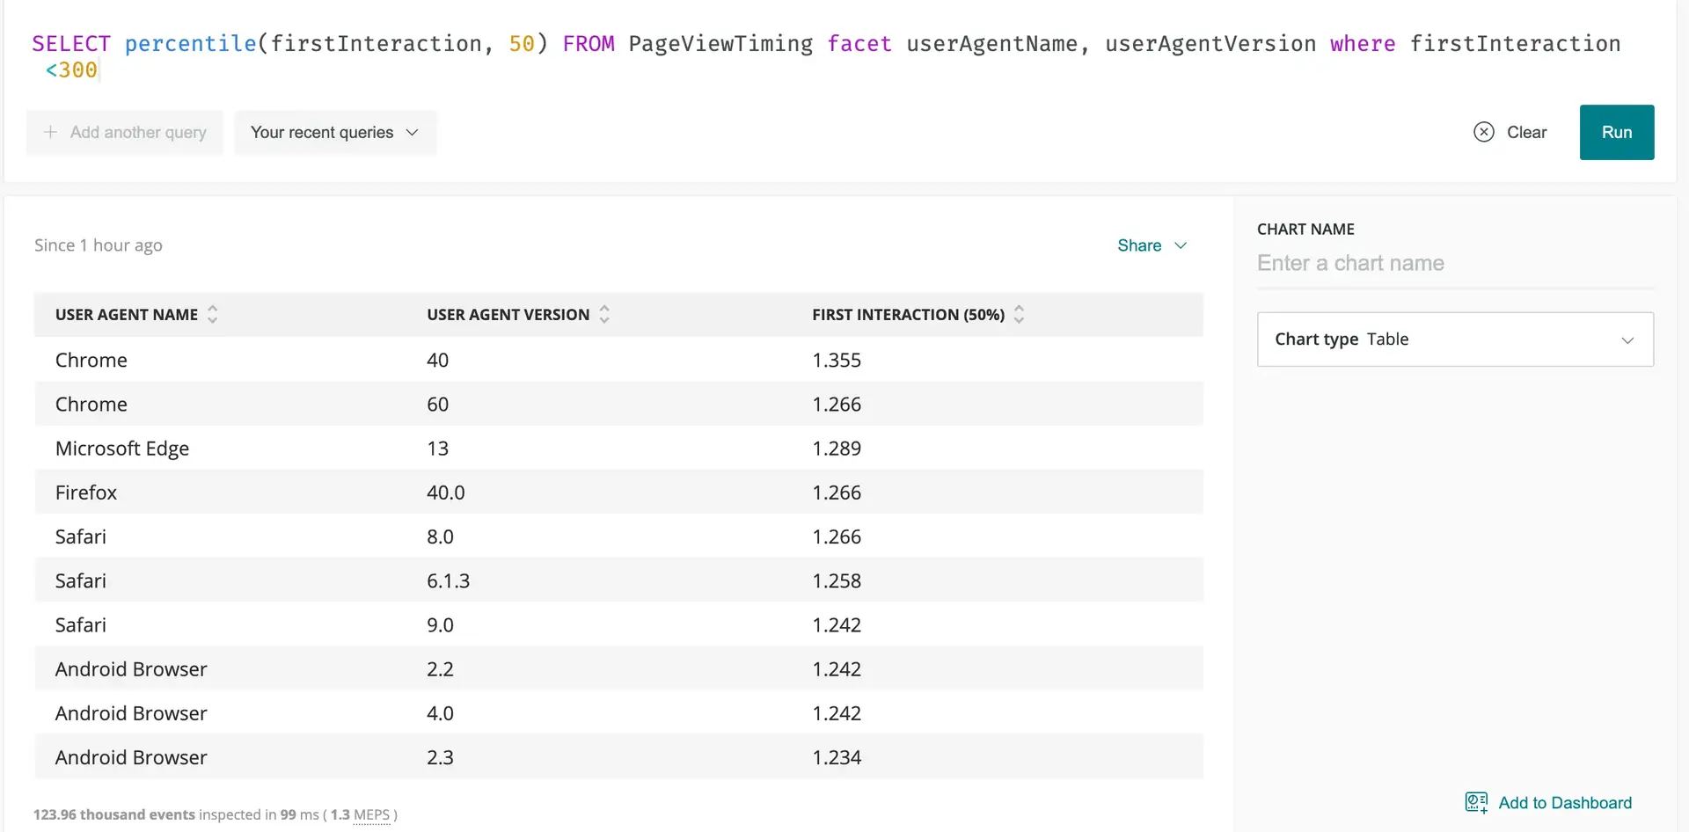
Task: Expand the Share menu
Action: (1152, 245)
